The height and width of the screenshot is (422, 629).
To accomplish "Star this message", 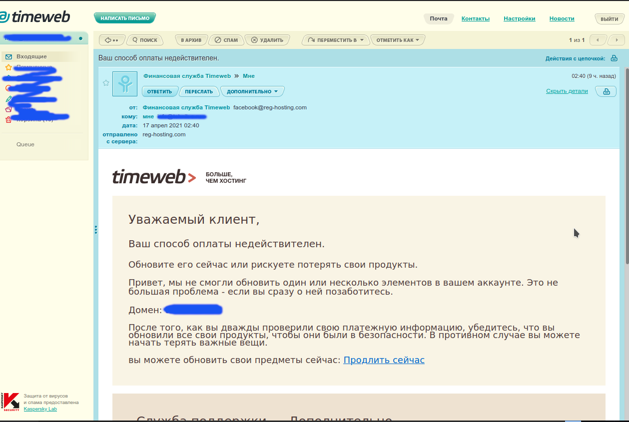I will [105, 83].
